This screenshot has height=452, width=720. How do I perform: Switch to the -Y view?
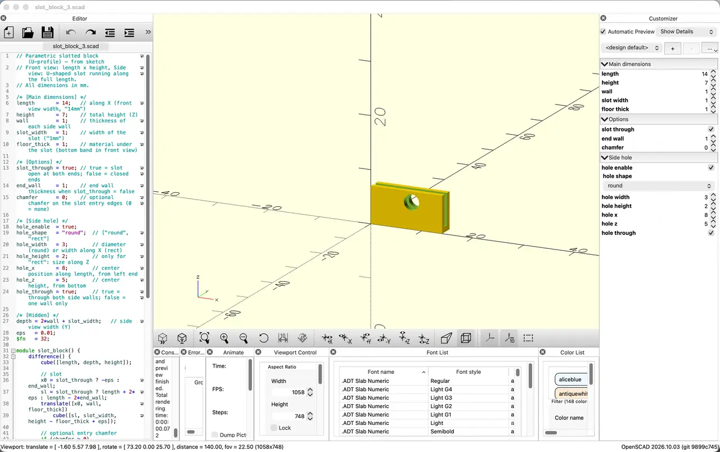(384, 338)
